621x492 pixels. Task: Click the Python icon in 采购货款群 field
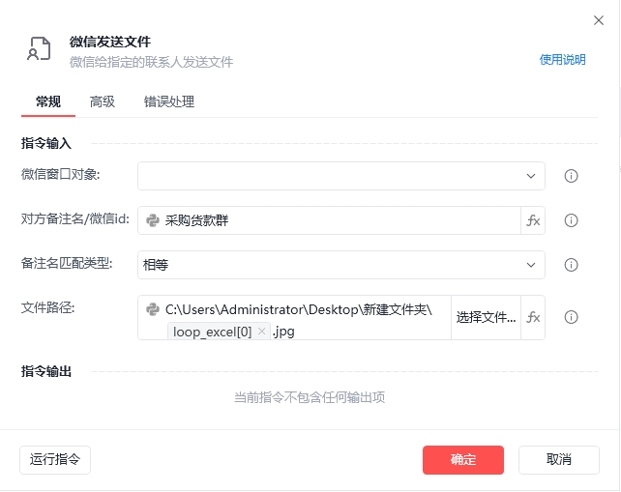[x=153, y=220]
